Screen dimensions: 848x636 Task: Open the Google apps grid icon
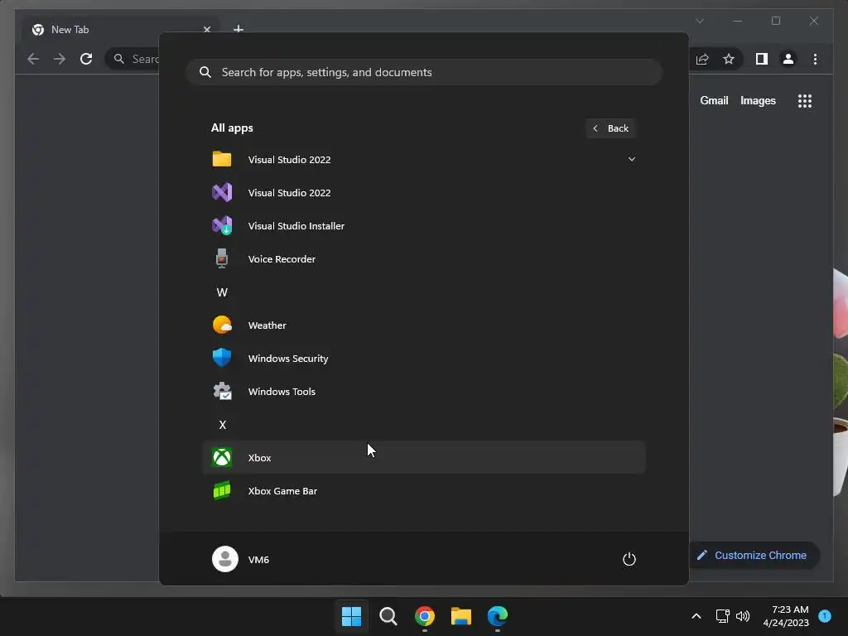point(805,101)
